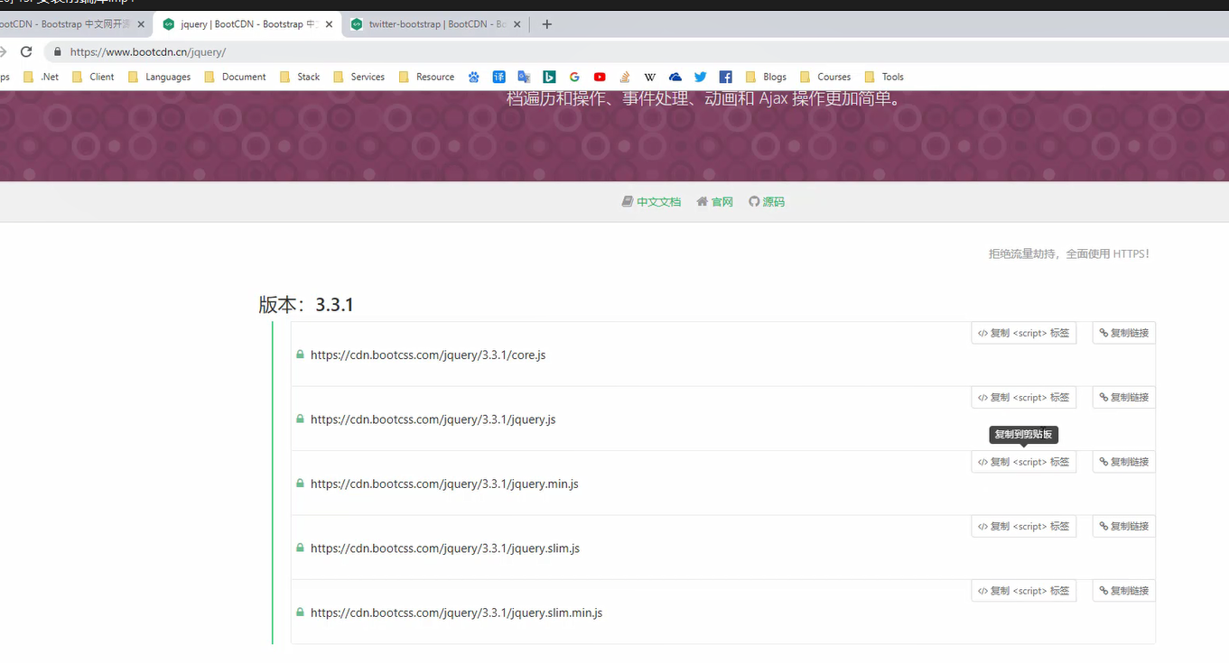
Task: Click the 拒绝流量劫持 HTTPS notice text
Action: [x=1069, y=254]
